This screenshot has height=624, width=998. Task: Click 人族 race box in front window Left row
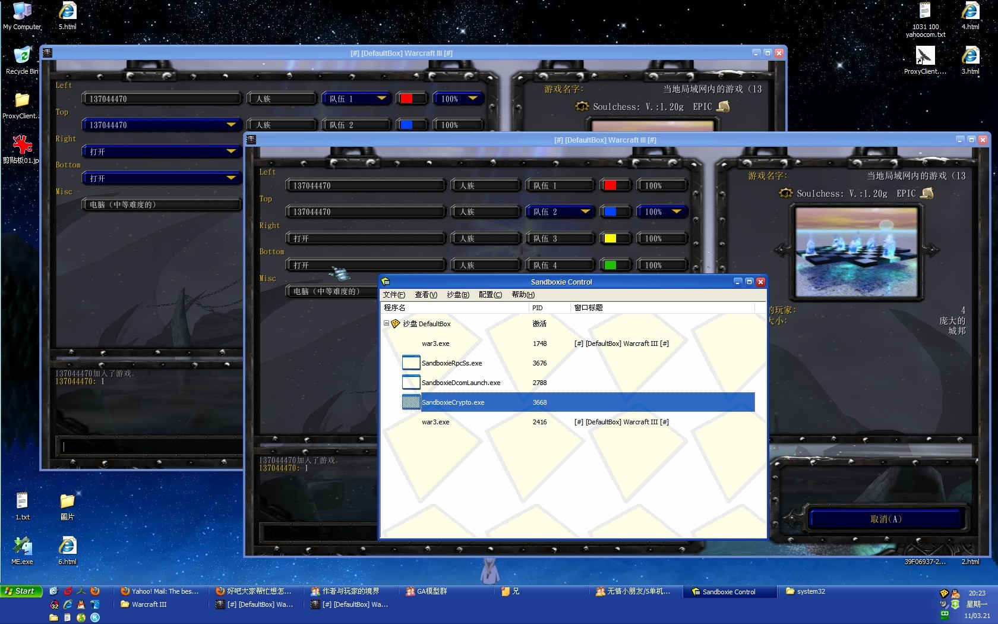pyautogui.click(x=485, y=185)
